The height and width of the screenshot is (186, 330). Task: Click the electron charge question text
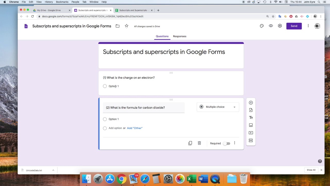click(x=129, y=78)
